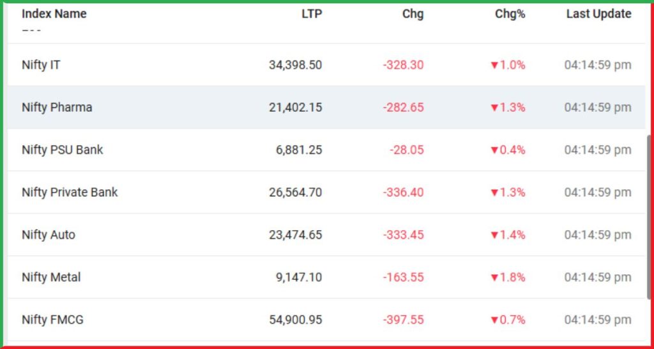Image resolution: width=654 pixels, height=349 pixels.
Task: Click the red triangle beside Nifty FMCG's 0.7%
Action: point(495,320)
